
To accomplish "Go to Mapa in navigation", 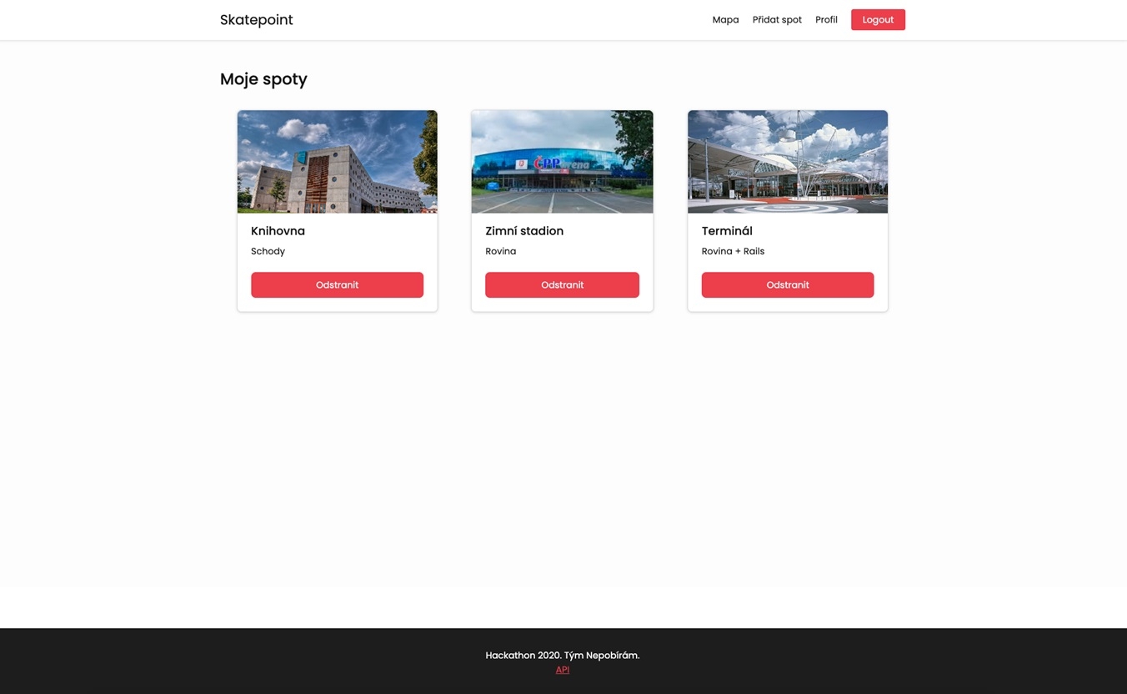I will pyautogui.click(x=725, y=20).
